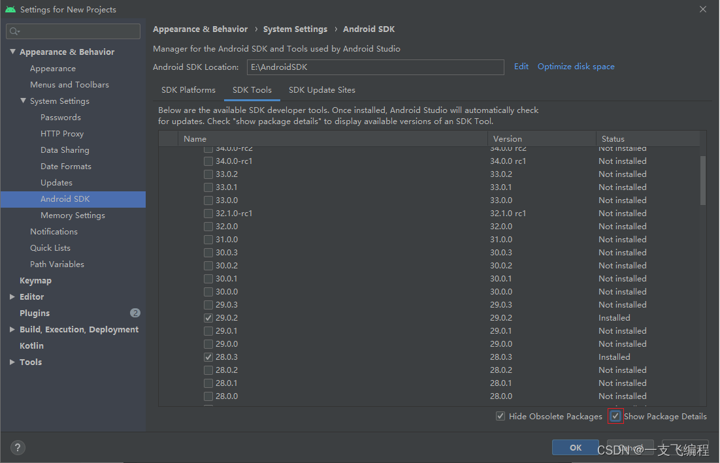Check the 28.0.0 package checkbox
This screenshot has width=720, height=463.
[x=208, y=396]
